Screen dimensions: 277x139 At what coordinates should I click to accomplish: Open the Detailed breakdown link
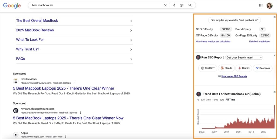[x=259, y=42]
